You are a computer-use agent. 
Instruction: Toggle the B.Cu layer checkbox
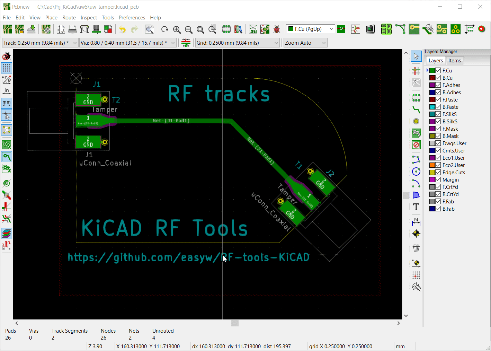tap(438, 78)
